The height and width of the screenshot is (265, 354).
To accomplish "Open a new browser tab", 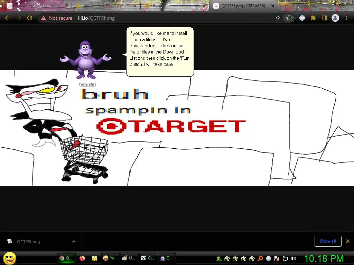I will pyautogui.click(x=286, y=6).
